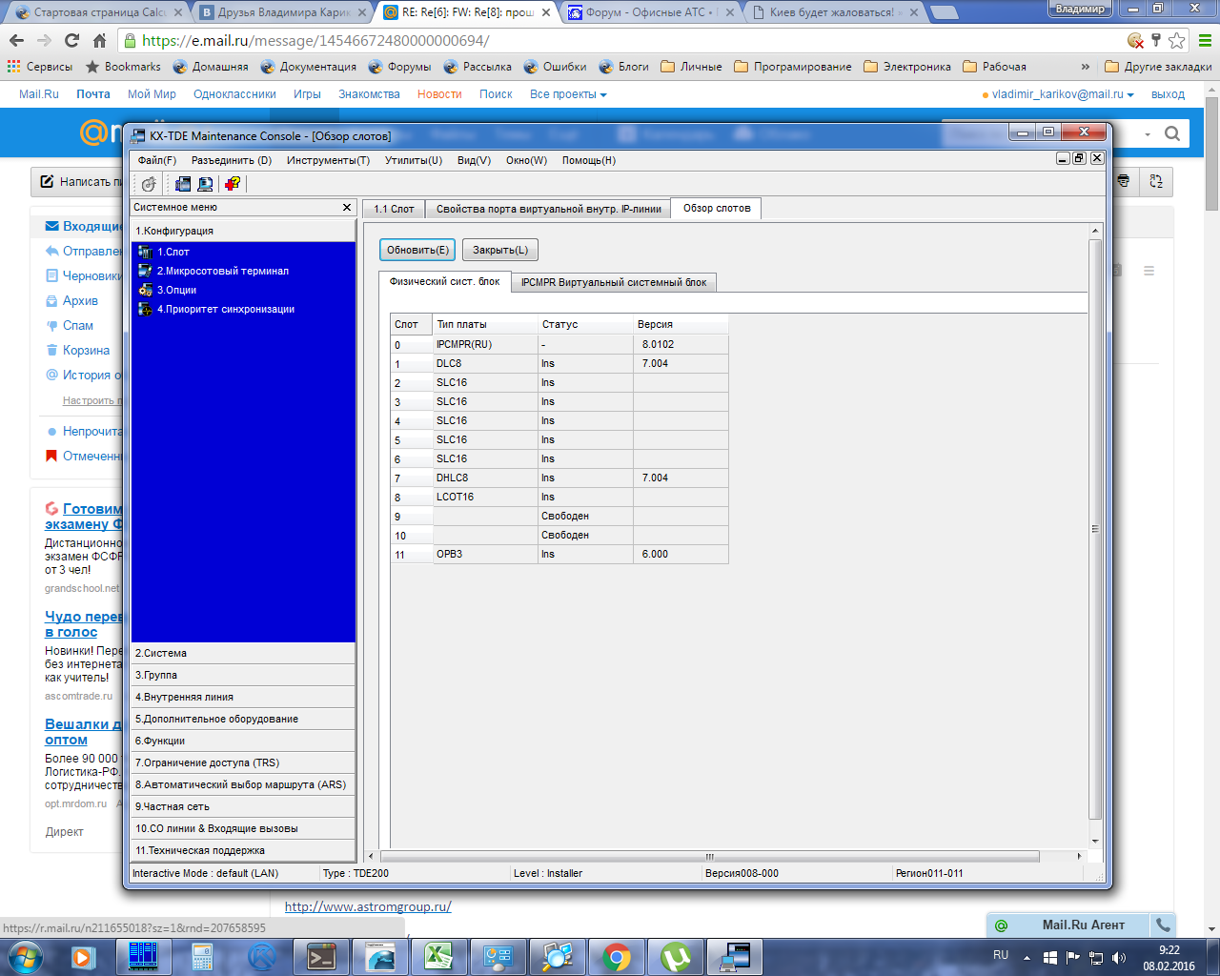1220x976 pixels.
Task: Expand 7.Ограничение доступа (TRS) section
Action: tap(243, 762)
